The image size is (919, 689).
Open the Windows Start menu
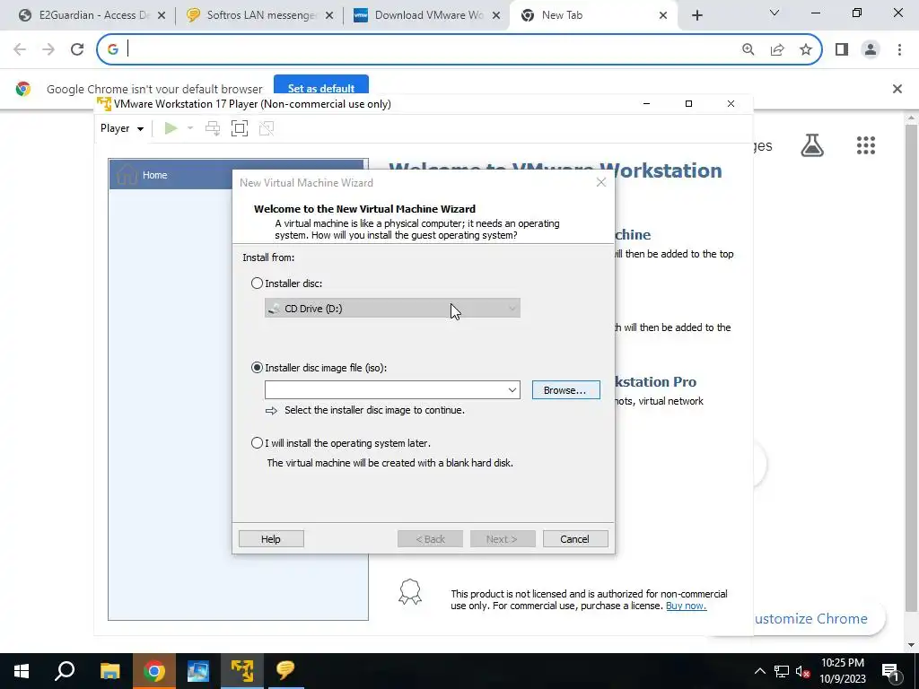click(22, 671)
